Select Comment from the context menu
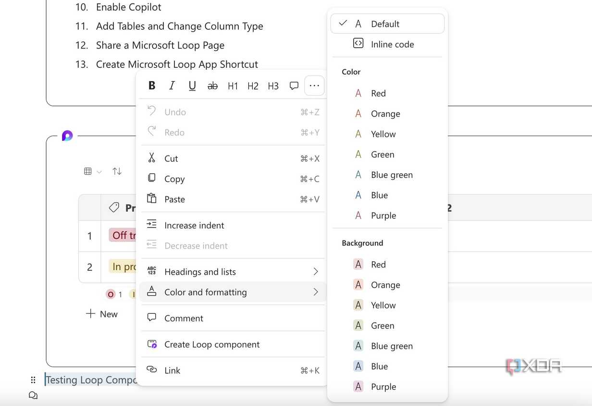592x406 pixels. [x=233, y=318]
